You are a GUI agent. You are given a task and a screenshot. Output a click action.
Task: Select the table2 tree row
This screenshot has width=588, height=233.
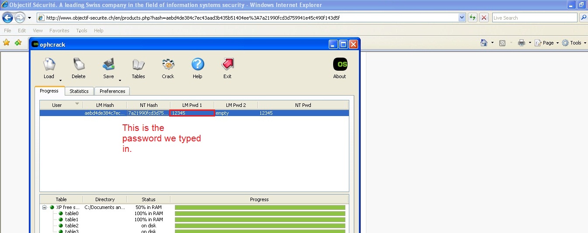[72, 226]
